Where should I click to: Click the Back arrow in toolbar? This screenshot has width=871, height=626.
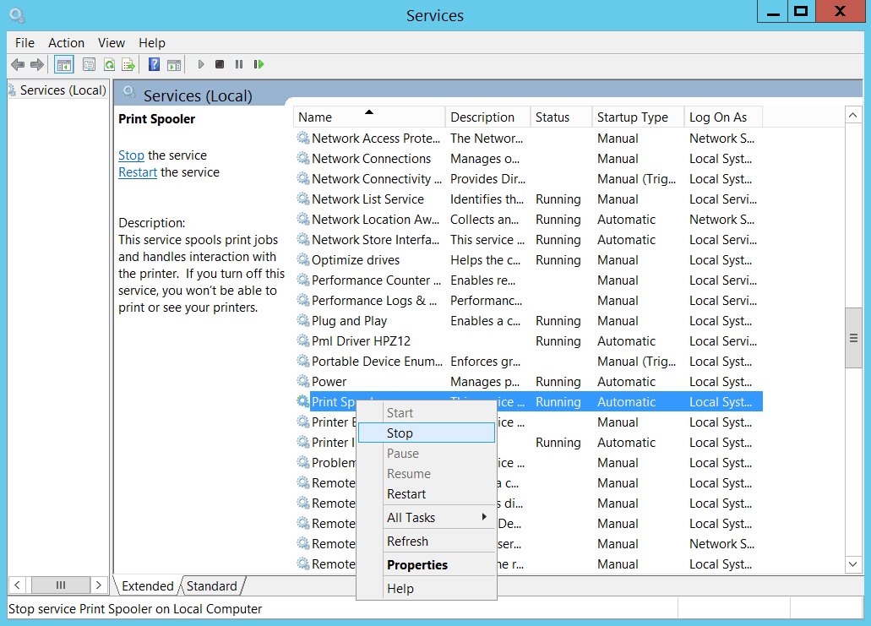(18, 64)
